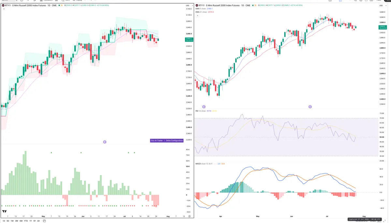Collapse the right chart indicator legend chevron

pos(197,15)
